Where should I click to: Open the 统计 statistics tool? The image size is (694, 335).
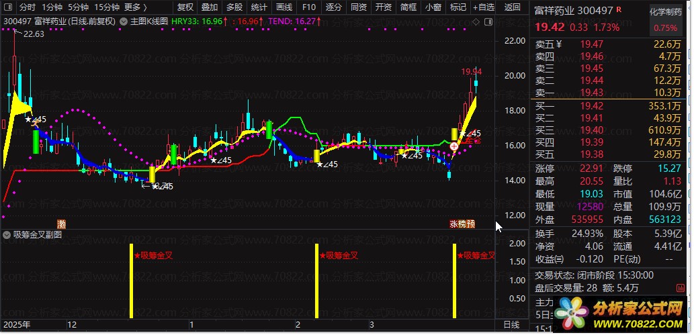(259, 7)
